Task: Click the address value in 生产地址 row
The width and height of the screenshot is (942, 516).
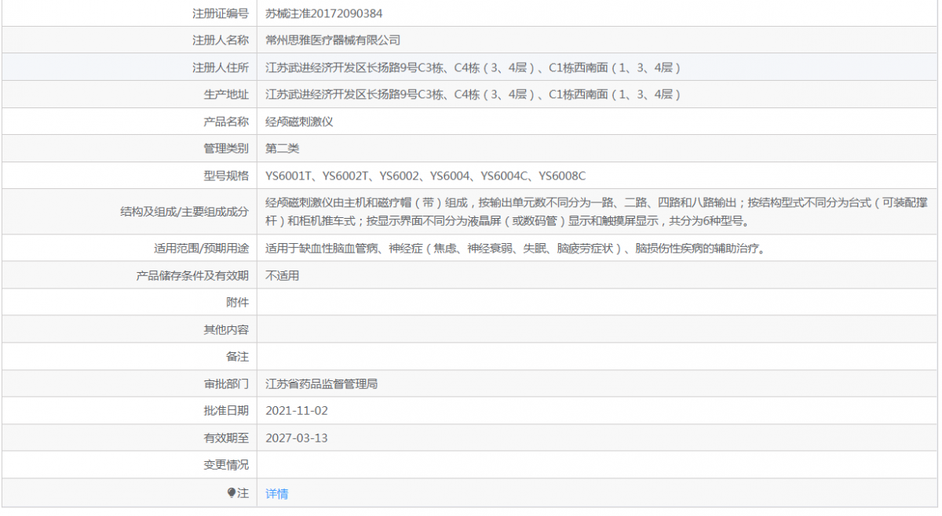Action: click(473, 94)
